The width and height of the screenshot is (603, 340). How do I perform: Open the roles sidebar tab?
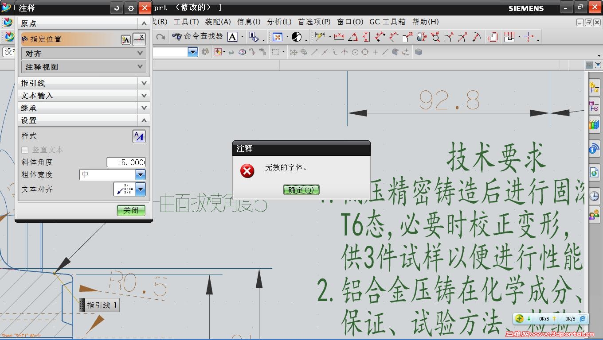(x=594, y=216)
